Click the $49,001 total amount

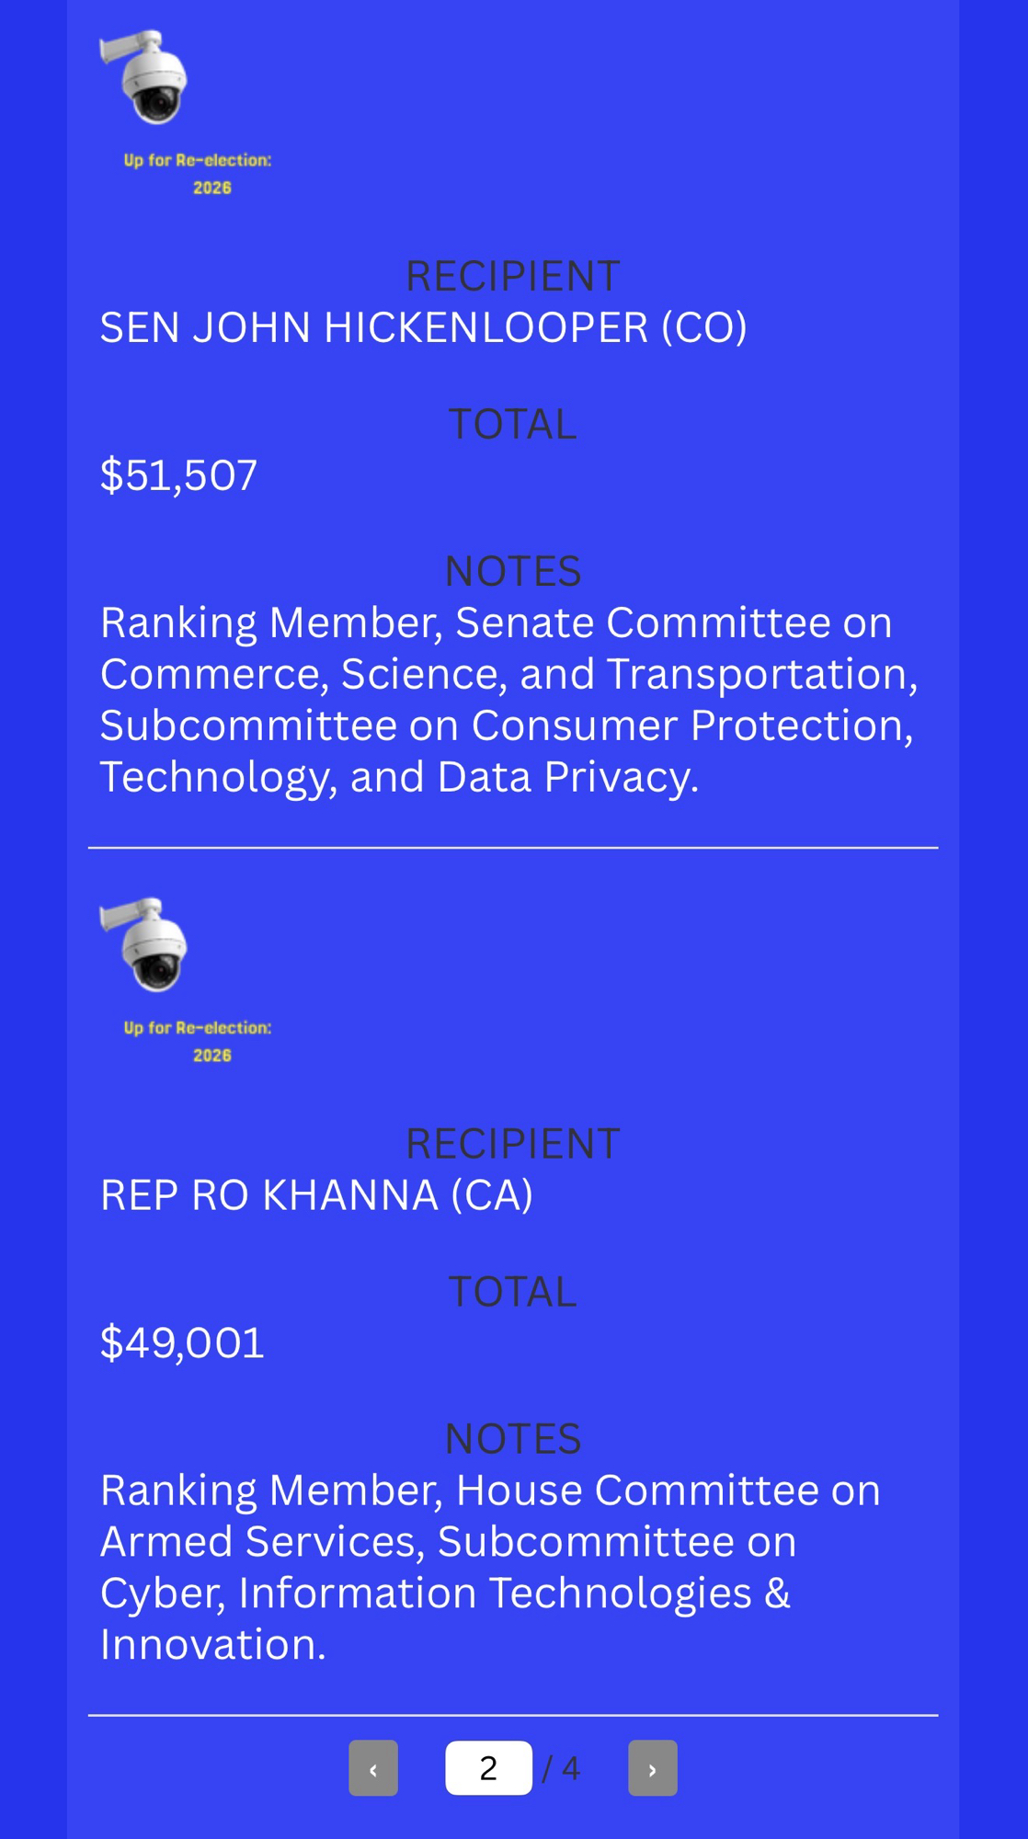click(182, 1342)
